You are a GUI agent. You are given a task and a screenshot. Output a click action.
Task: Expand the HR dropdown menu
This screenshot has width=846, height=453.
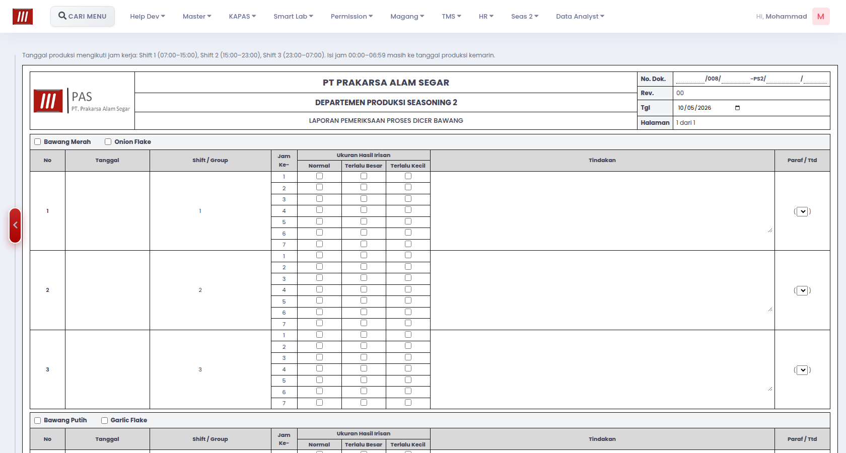(x=486, y=17)
